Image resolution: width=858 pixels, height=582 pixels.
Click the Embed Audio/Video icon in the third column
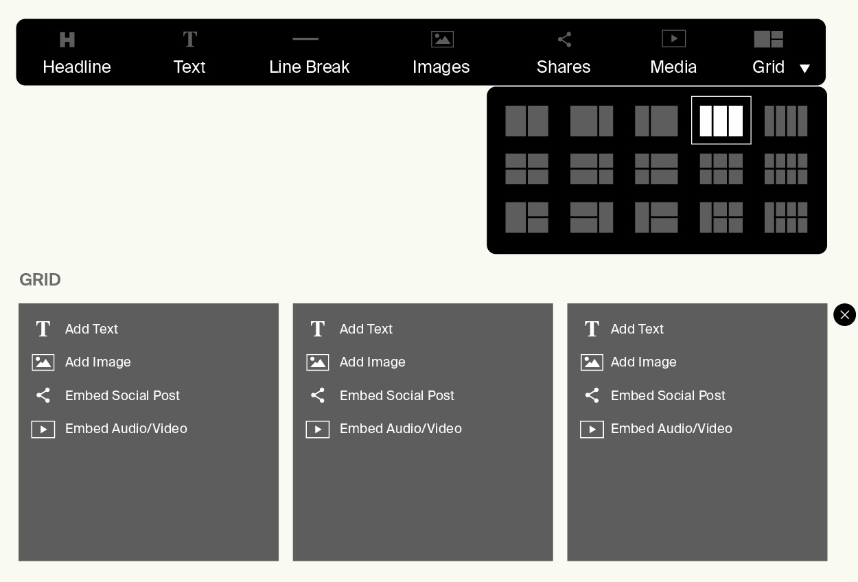point(592,429)
